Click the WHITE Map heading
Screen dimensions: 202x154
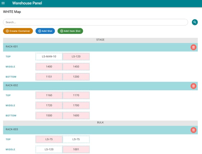coord(12,12)
